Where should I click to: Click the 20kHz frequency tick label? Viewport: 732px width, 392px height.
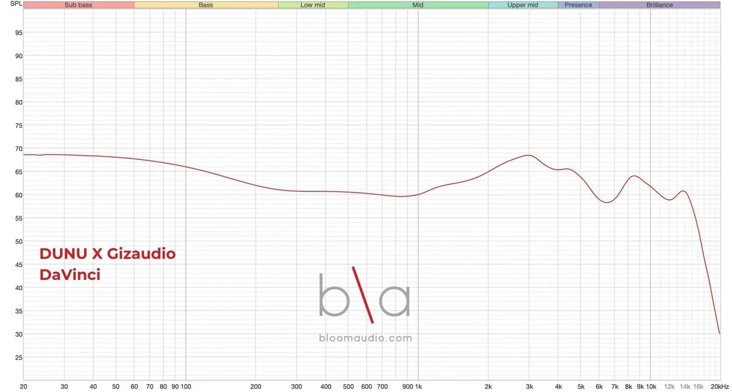tap(720, 387)
